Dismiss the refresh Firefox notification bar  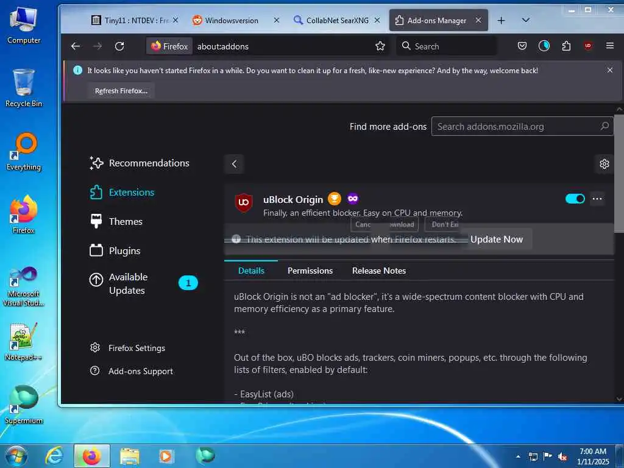[x=609, y=70]
